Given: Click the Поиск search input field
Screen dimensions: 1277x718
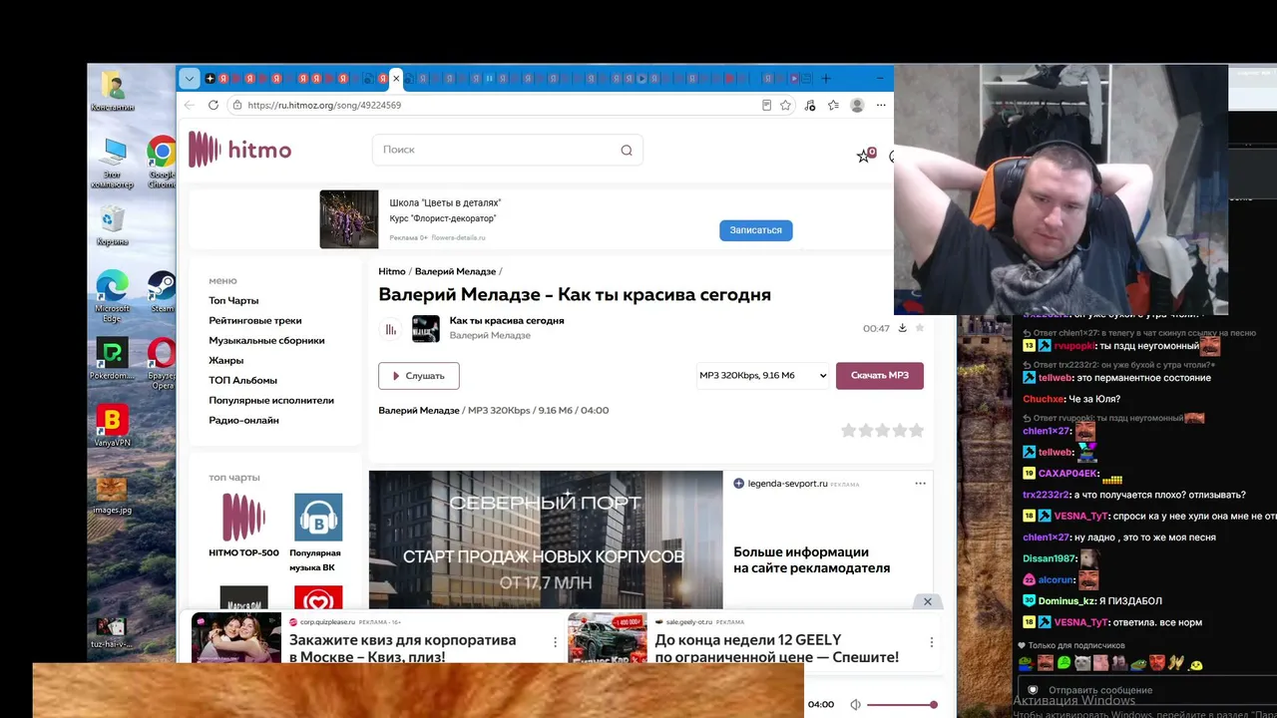Looking at the screenshot, I should pos(508,150).
